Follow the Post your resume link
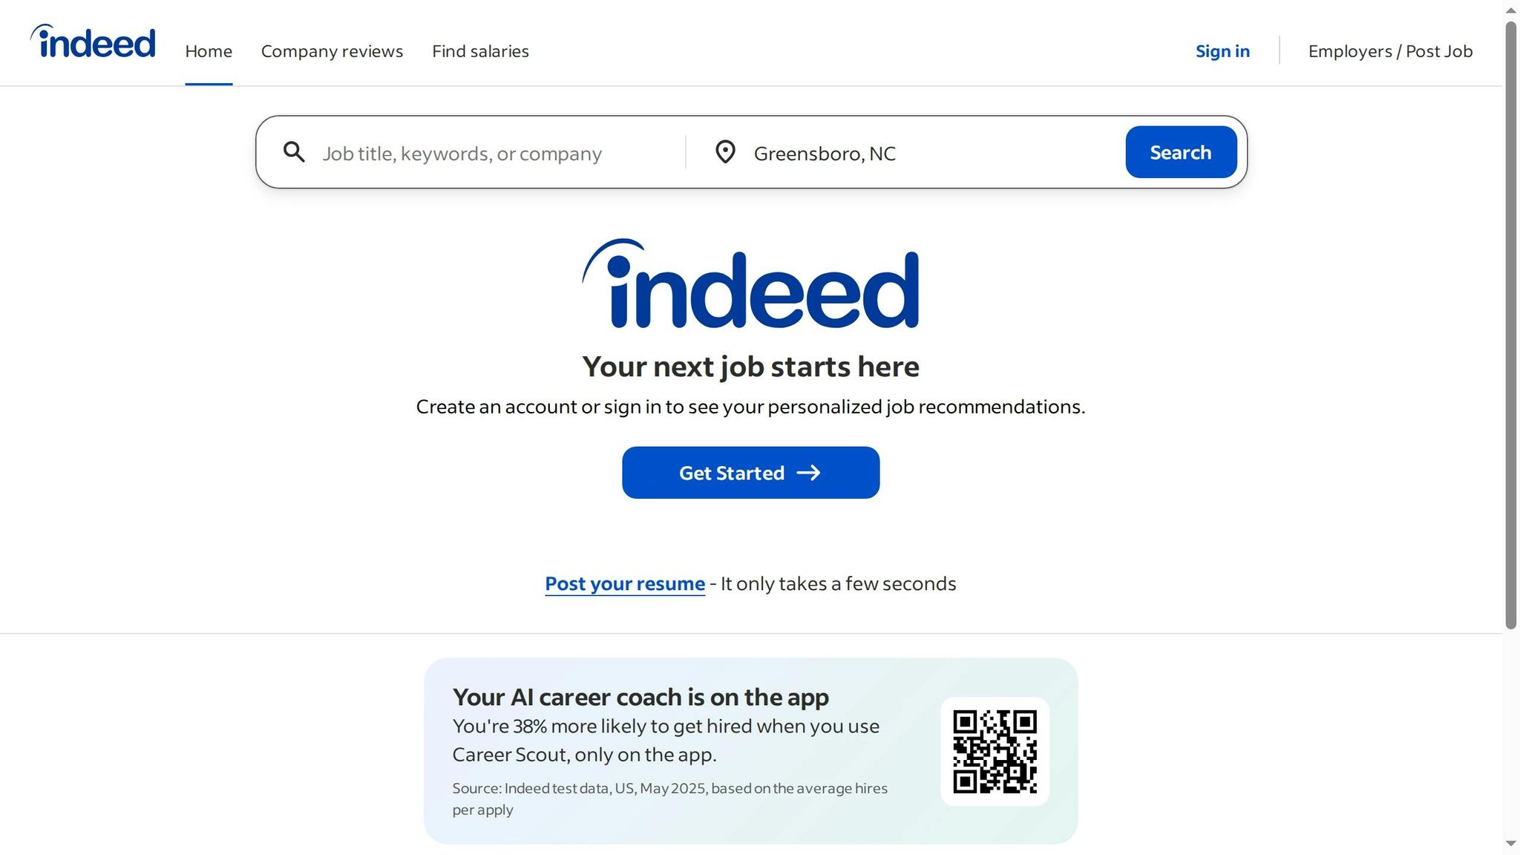 point(625,584)
